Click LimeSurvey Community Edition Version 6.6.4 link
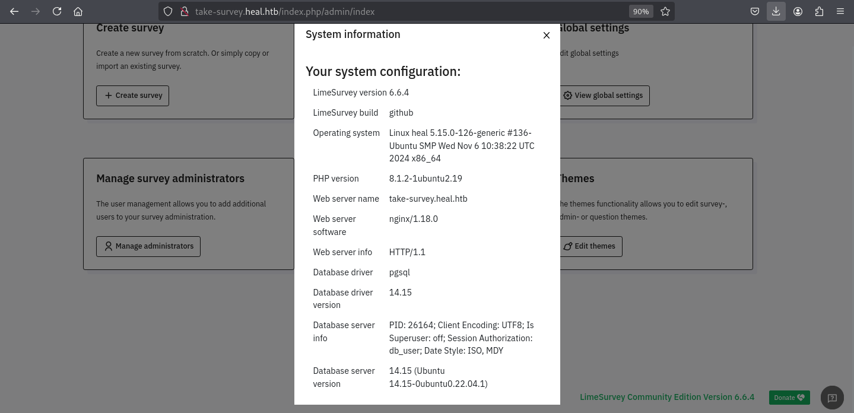Viewport: 854px width, 413px height. click(x=667, y=397)
